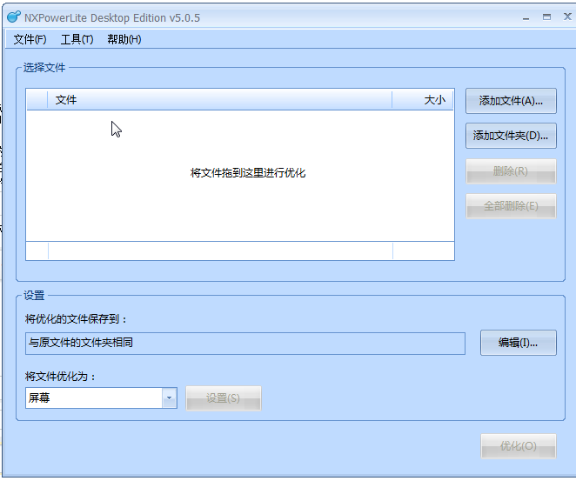
Task: Sort by the 大小 column header
Action: tap(423, 100)
